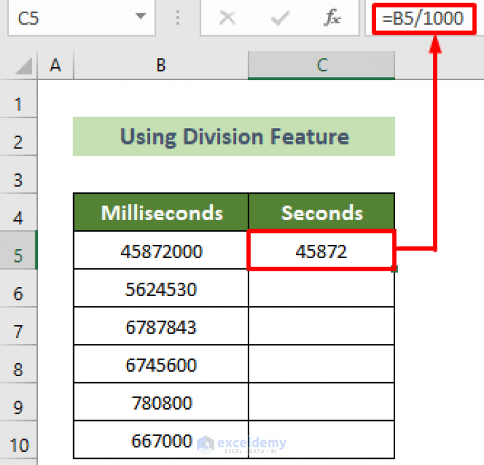Select cell containing 780800
This screenshot has height=465, width=484.
[161, 402]
